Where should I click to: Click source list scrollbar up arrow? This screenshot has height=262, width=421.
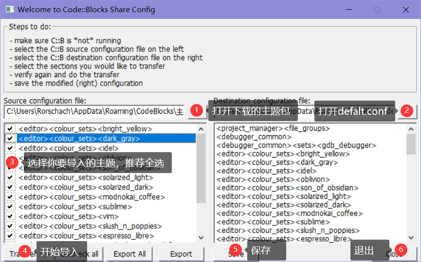coord(201,129)
